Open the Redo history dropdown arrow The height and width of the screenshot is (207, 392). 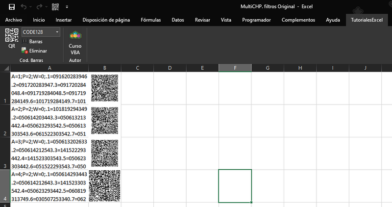tap(46, 7)
